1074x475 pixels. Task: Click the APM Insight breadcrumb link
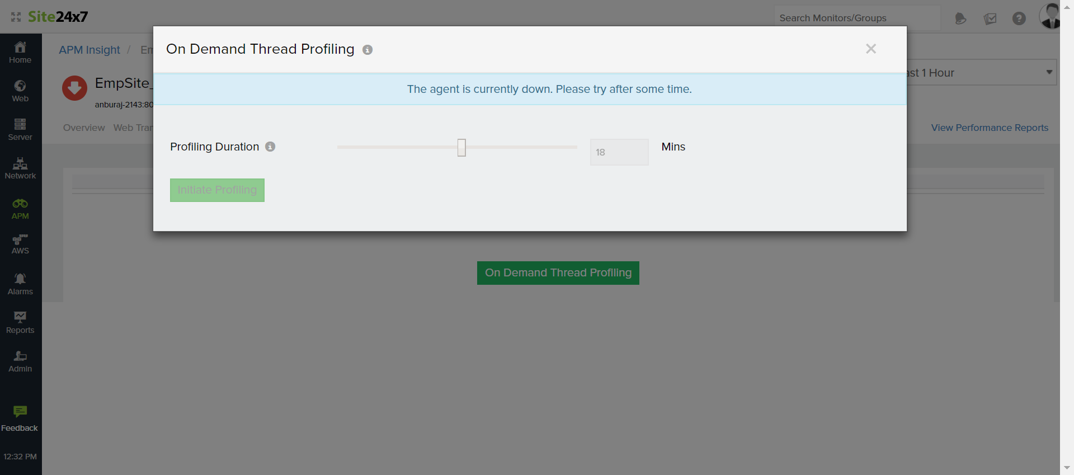click(89, 50)
